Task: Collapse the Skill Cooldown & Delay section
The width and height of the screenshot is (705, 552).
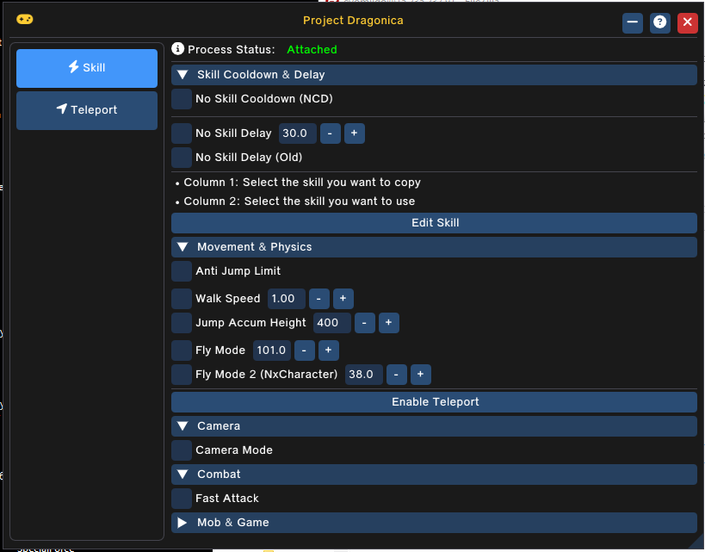Action: [x=434, y=75]
